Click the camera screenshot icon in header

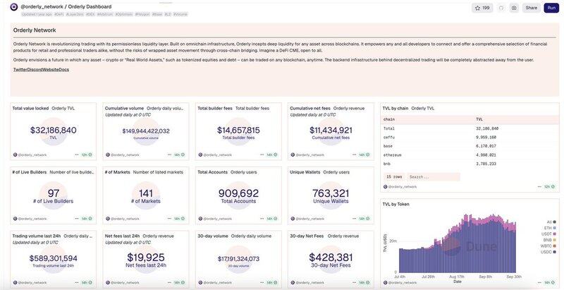click(514, 8)
